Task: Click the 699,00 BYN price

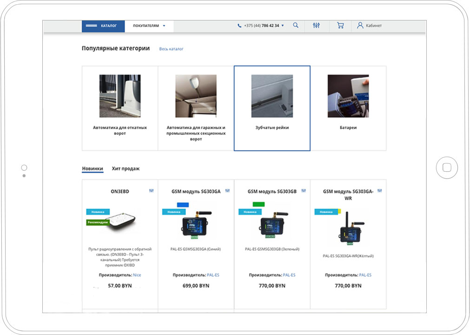Action: click(x=196, y=286)
